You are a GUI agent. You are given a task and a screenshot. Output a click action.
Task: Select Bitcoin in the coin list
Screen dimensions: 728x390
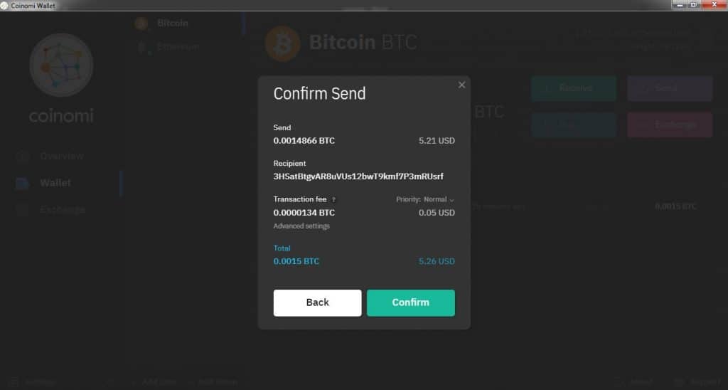(172, 23)
